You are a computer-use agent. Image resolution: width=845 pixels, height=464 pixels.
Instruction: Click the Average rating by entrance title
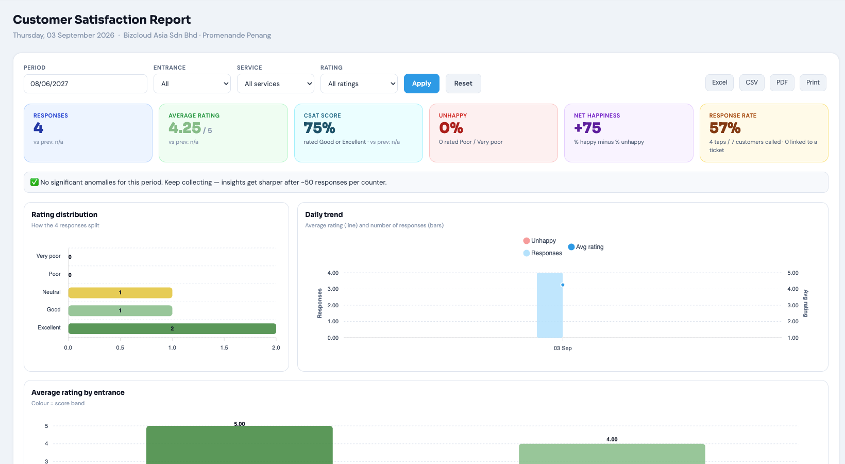[x=78, y=392]
